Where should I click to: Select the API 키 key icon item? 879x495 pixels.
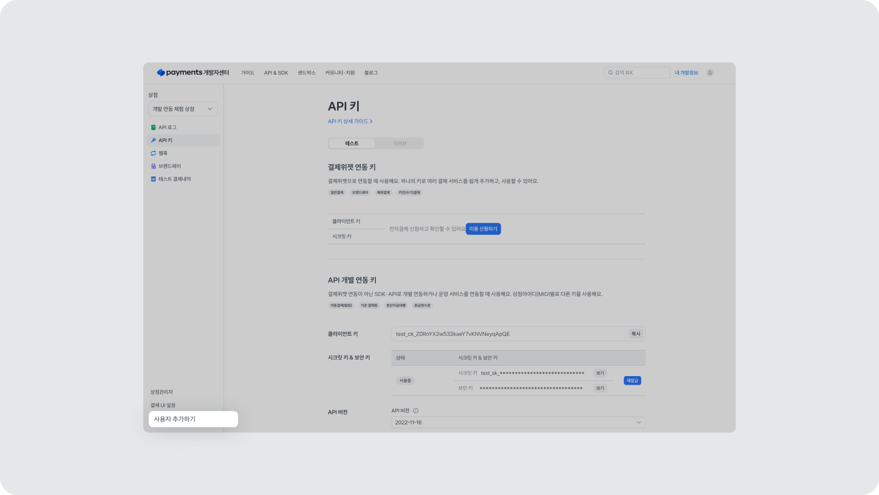coord(183,140)
